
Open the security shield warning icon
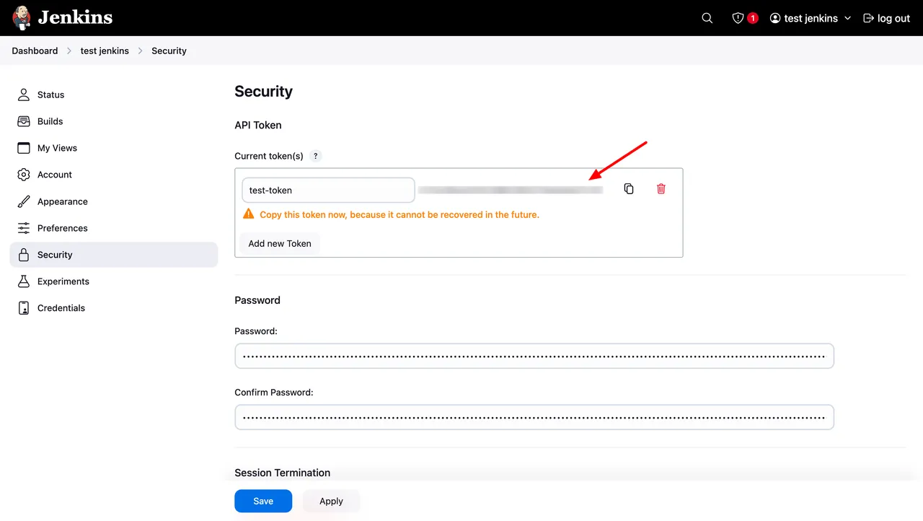[738, 18]
